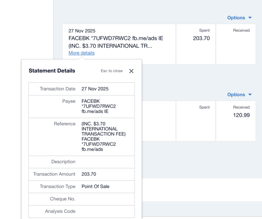Screen dimensions: 262x219
Task: Click the Statement Details heading
Action: [x=52, y=71]
